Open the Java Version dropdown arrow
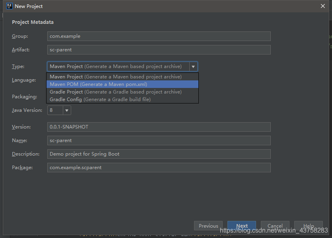This screenshot has height=238, width=332. (x=67, y=110)
